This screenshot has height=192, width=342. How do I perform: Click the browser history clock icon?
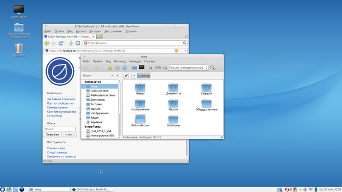pyautogui.click(x=78, y=43)
